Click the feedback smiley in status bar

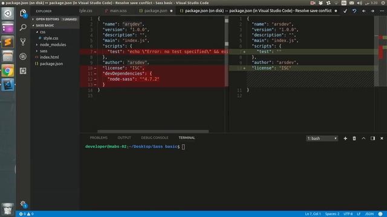point(380,214)
